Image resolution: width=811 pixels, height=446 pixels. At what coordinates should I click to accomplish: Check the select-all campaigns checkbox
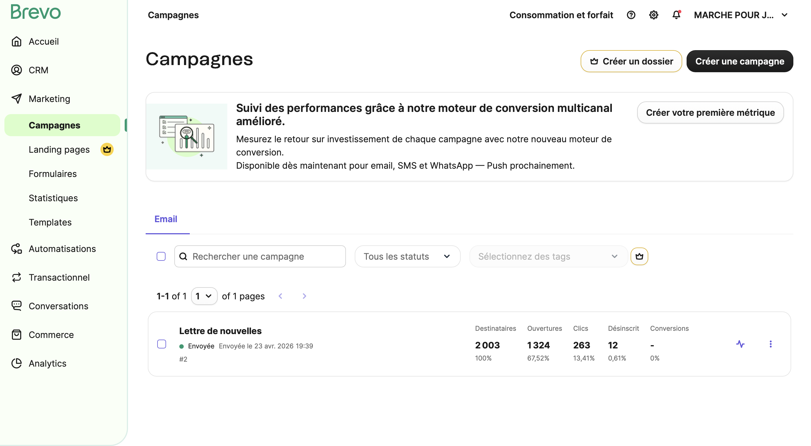tap(161, 256)
